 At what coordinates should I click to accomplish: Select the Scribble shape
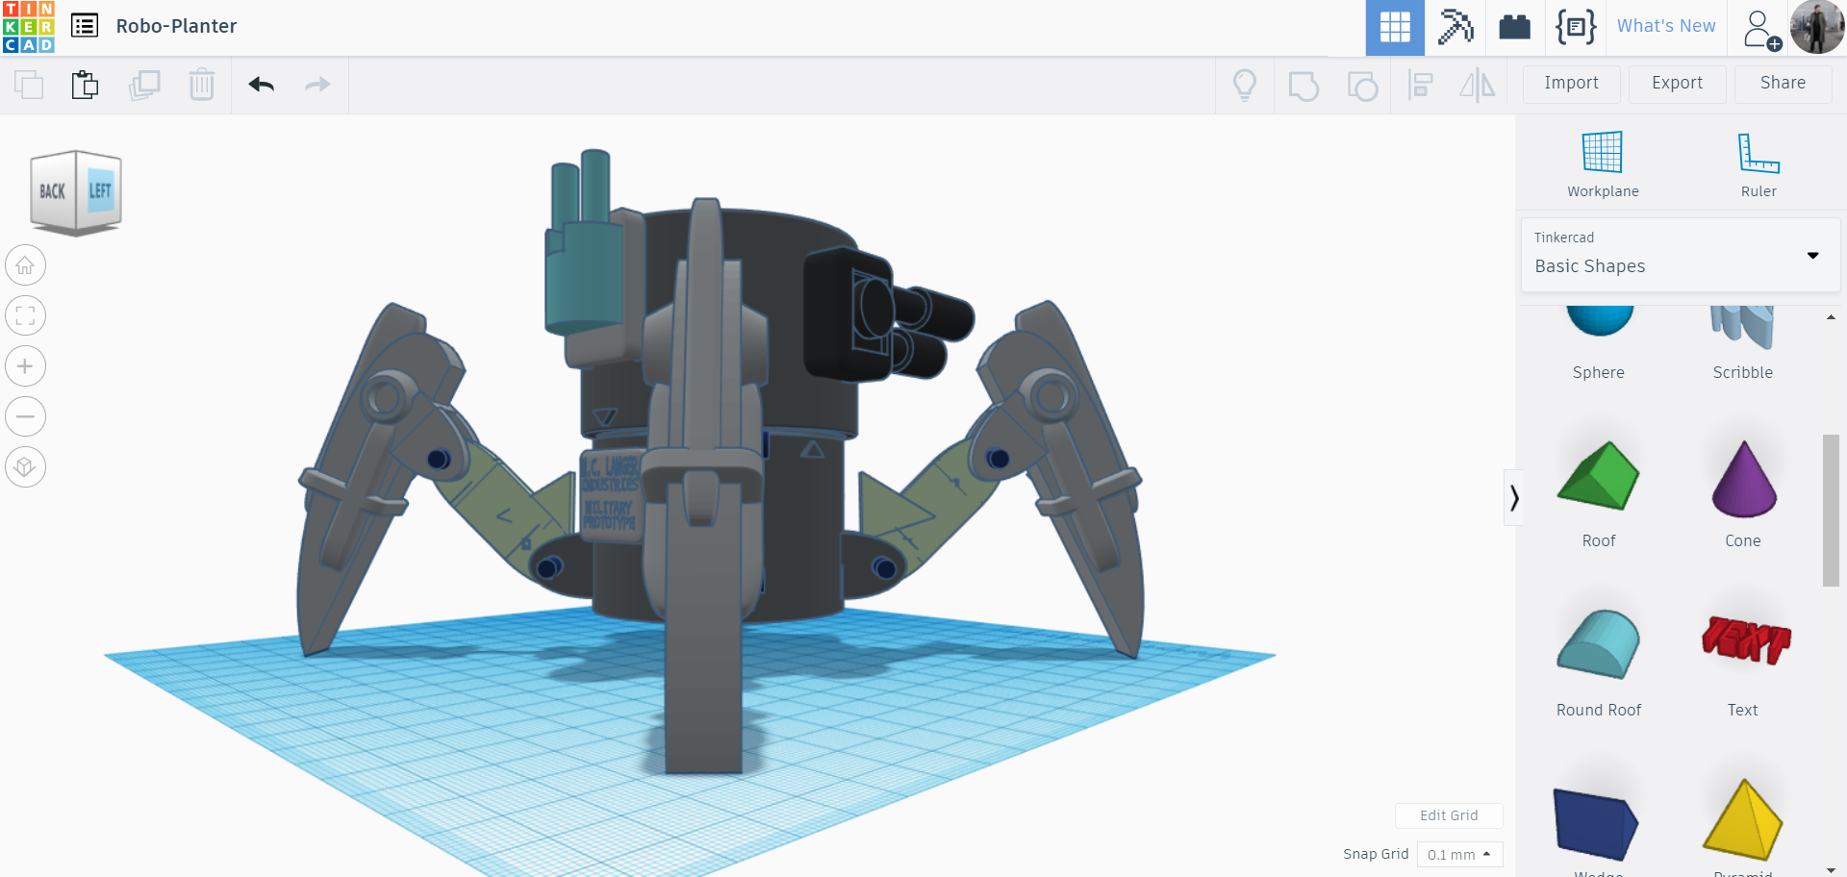pyautogui.click(x=1742, y=343)
